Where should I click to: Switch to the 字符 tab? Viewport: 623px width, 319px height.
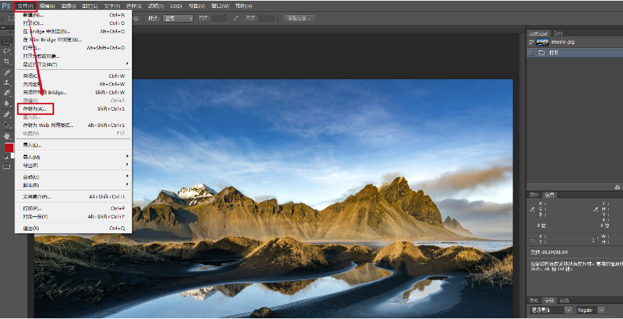click(x=549, y=300)
